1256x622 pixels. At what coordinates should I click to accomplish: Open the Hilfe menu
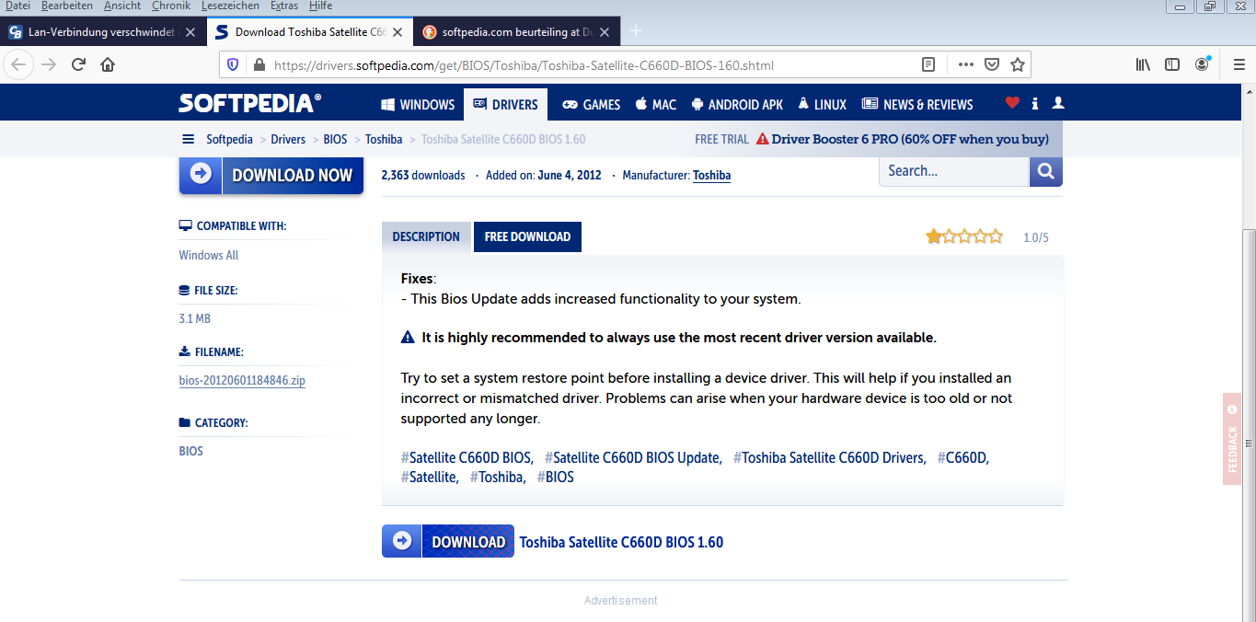coord(320,6)
